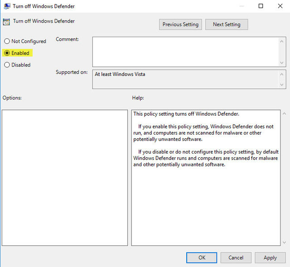Click the policy setting icon beside heading
The height and width of the screenshot is (267, 290).
[x=6, y=22]
